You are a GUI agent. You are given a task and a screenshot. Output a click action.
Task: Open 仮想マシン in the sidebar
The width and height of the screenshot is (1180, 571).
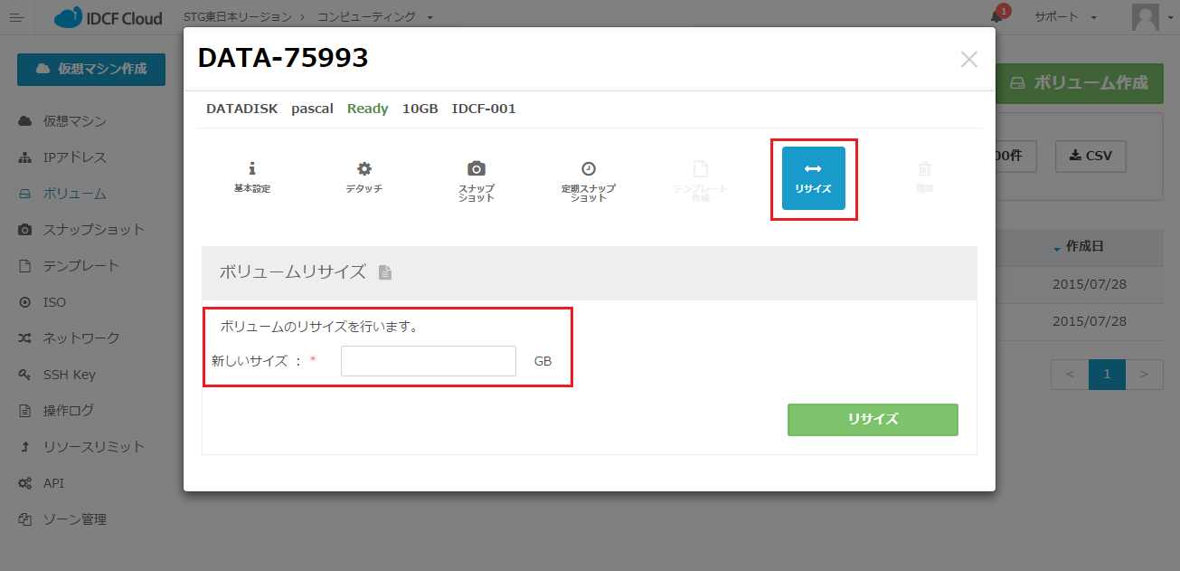pyautogui.click(x=74, y=121)
